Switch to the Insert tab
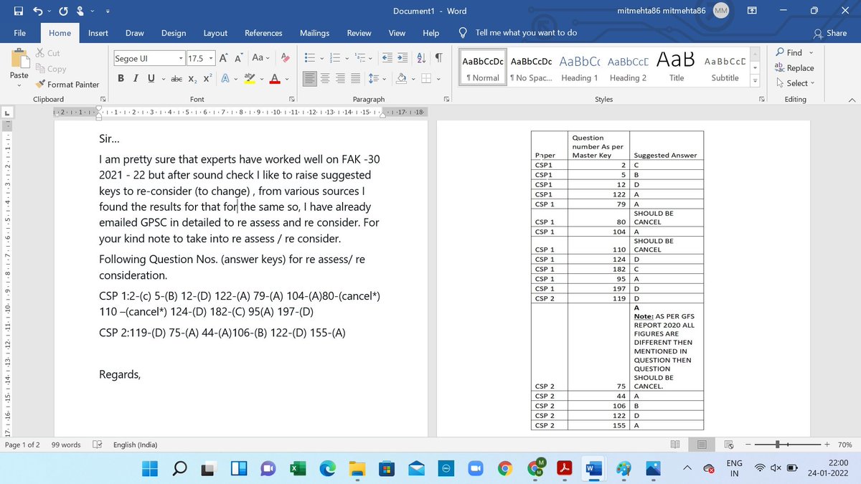 pyautogui.click(x=98, y=33)
